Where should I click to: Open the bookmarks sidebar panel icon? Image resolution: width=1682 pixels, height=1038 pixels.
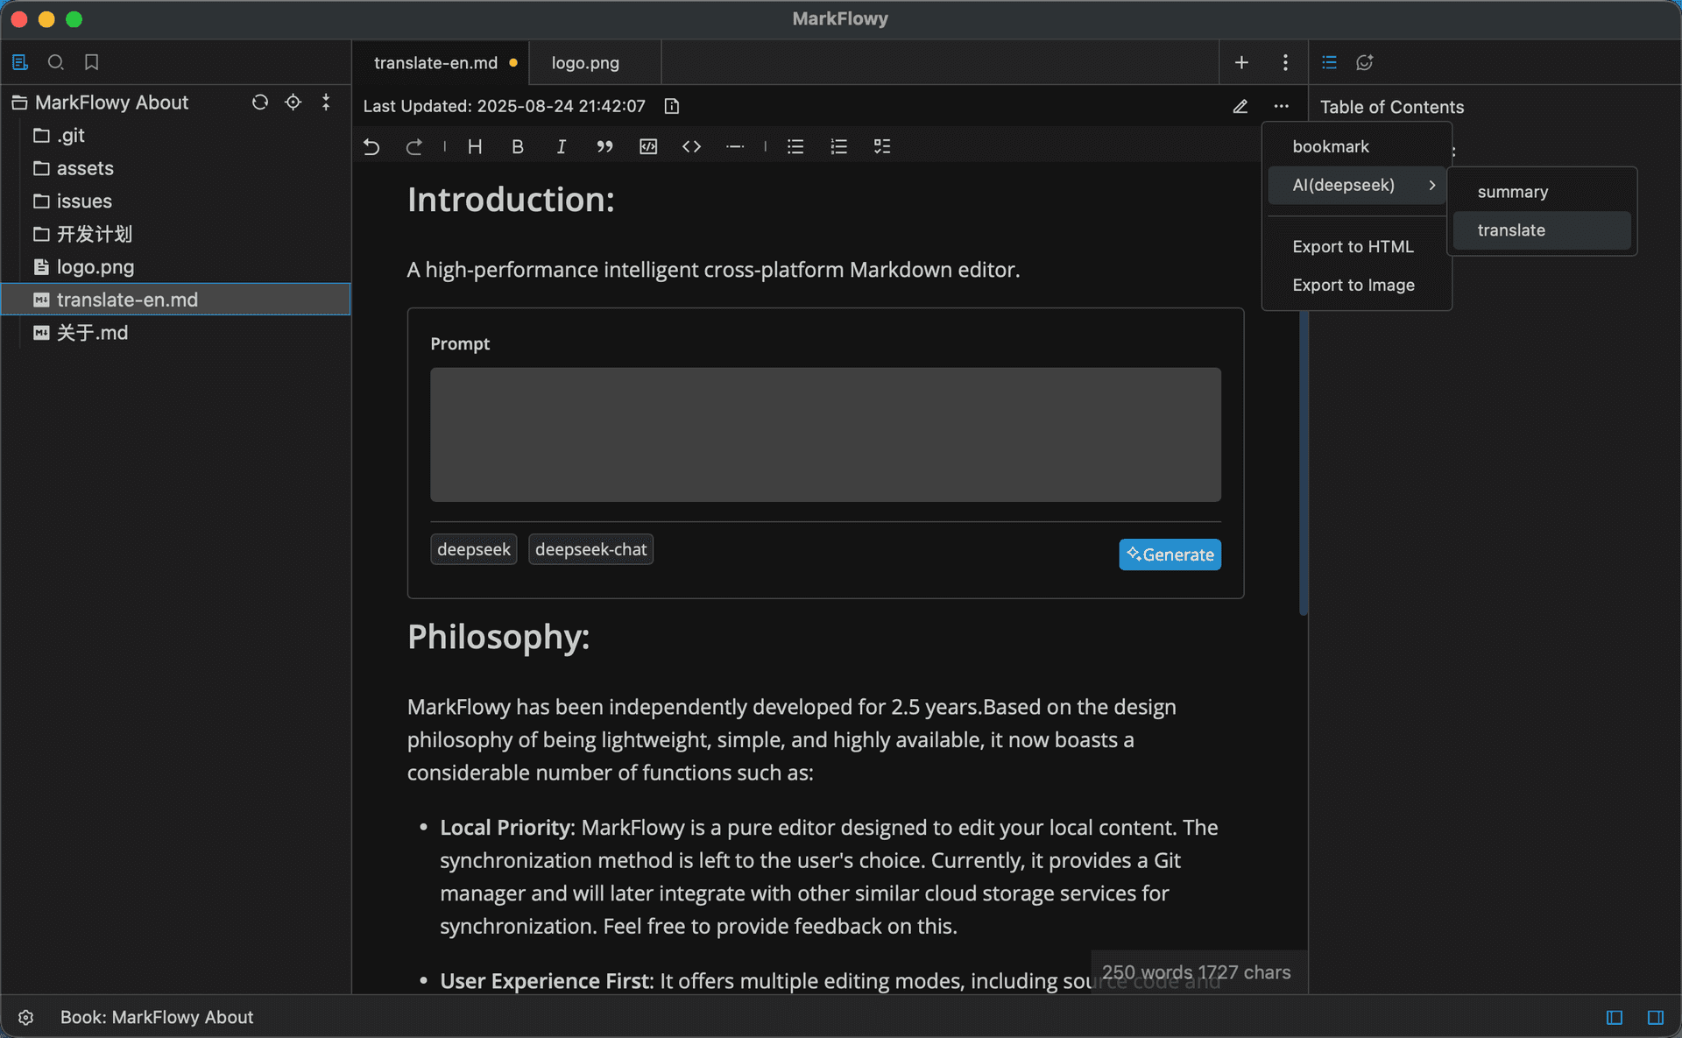(91, 62)
